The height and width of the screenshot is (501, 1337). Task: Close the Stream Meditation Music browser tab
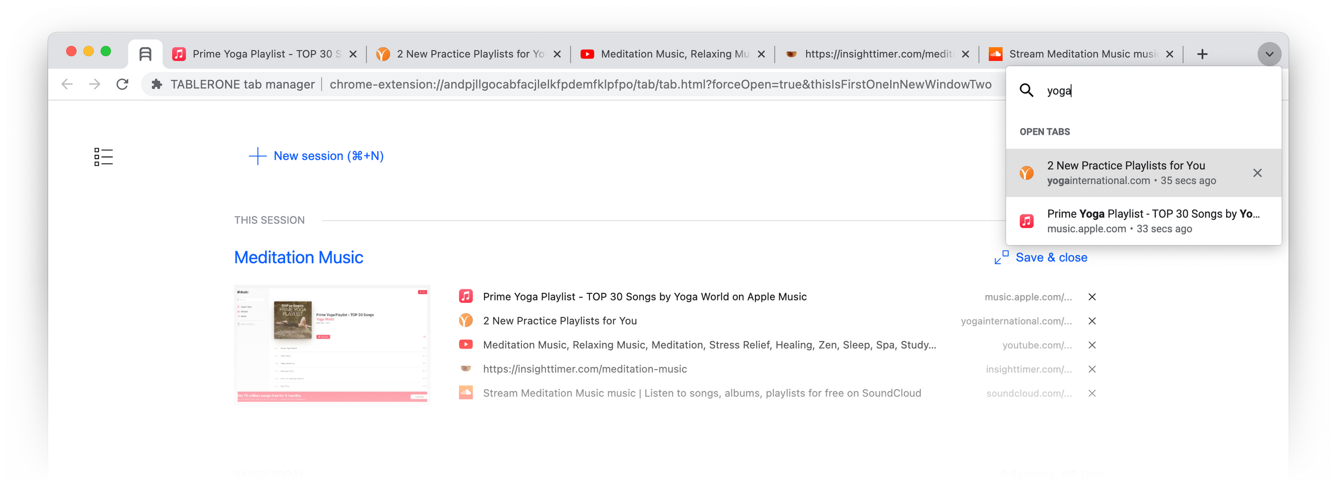pyautogui.click(x=1170, y=54)
